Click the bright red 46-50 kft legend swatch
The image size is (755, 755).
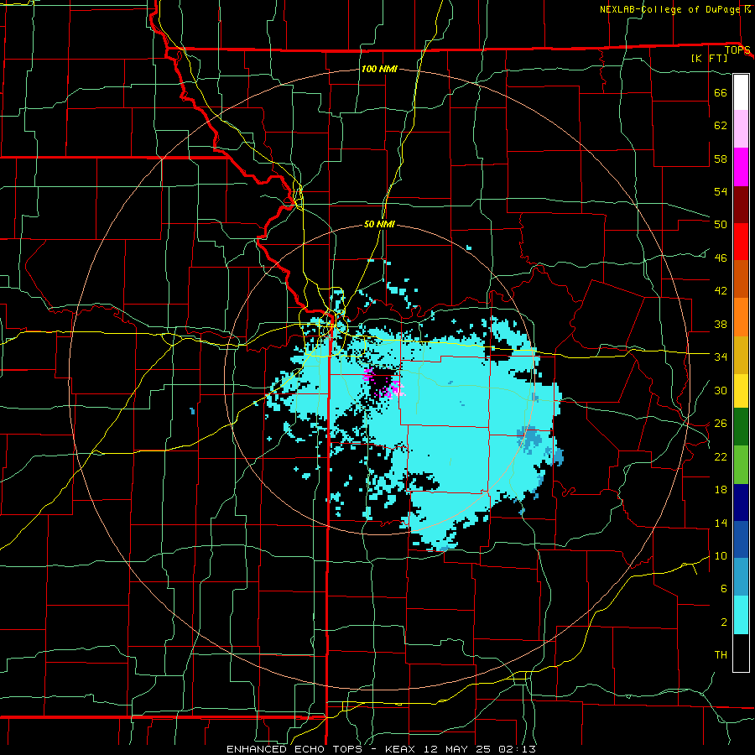741,242
